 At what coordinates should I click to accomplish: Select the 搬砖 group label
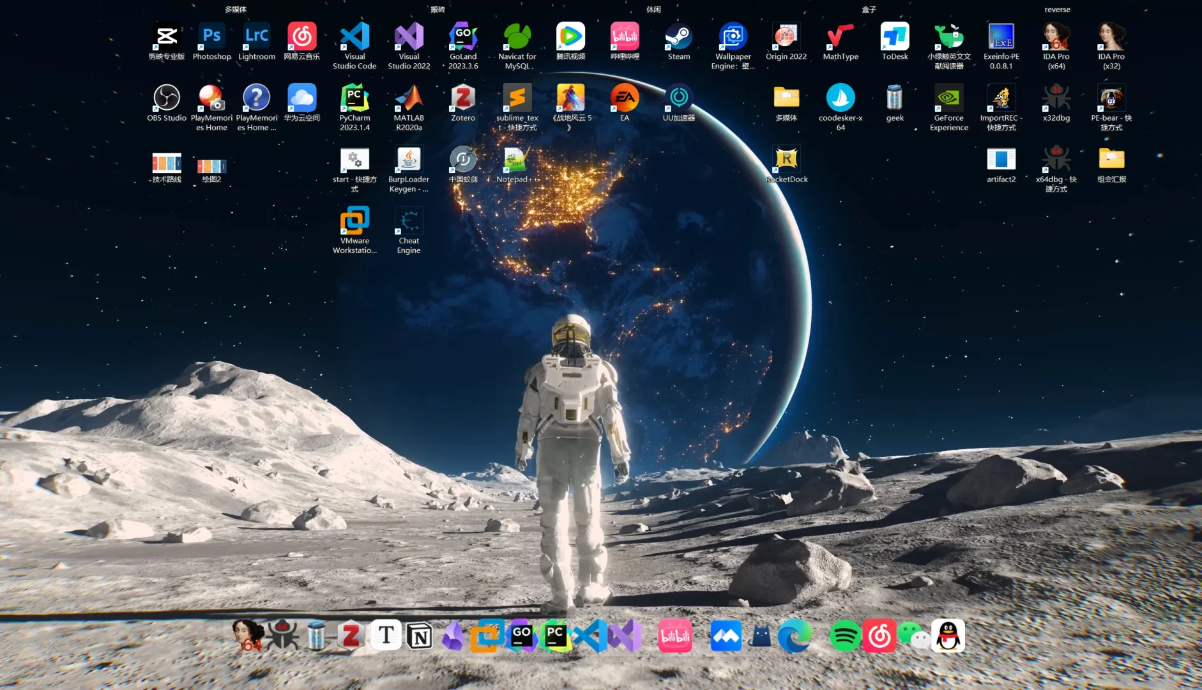[437, 10]
